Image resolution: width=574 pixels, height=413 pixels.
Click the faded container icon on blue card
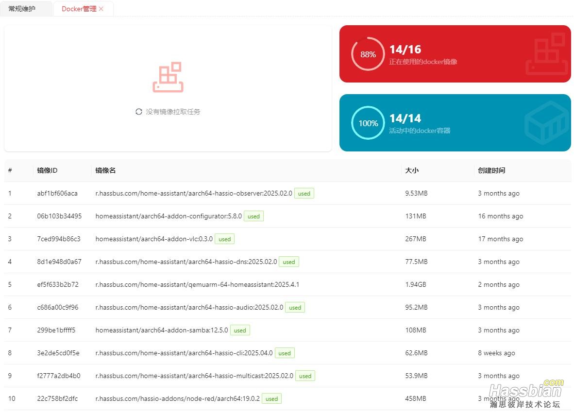coord(547,123)
